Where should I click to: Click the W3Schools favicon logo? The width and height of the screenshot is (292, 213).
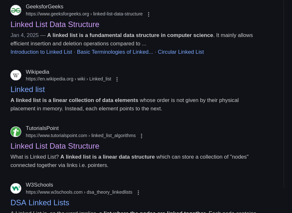tap(16, 189)
